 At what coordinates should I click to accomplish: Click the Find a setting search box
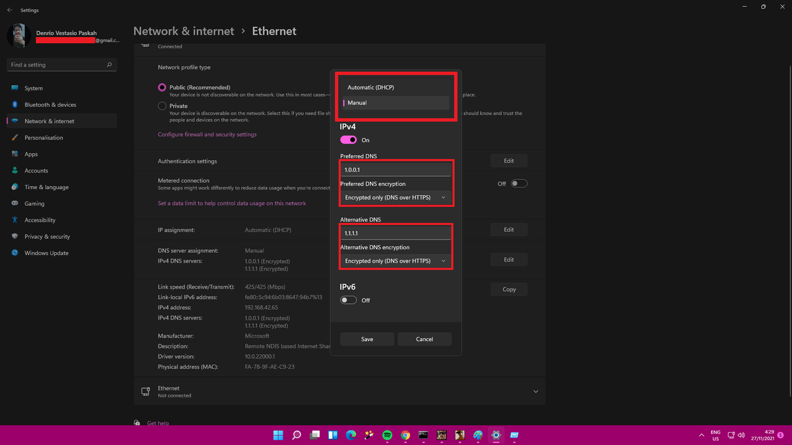click(x=62, y=65)
